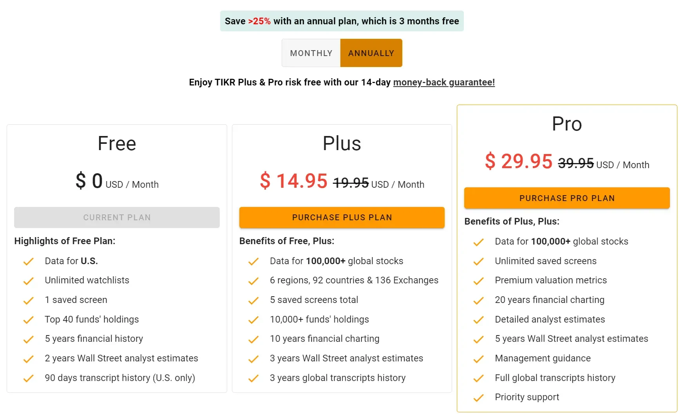The image size is (684, 417).
Task: Click checkmark beside Priority support
Action: point(478,398)
